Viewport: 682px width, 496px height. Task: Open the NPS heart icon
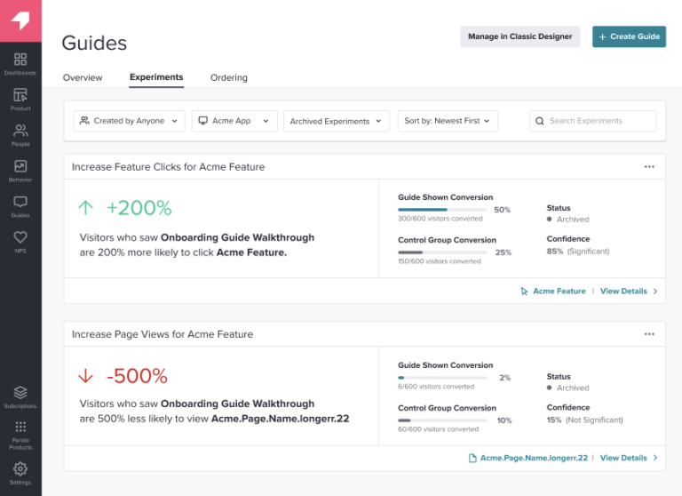pyautogui.click(x=20, y=240)
